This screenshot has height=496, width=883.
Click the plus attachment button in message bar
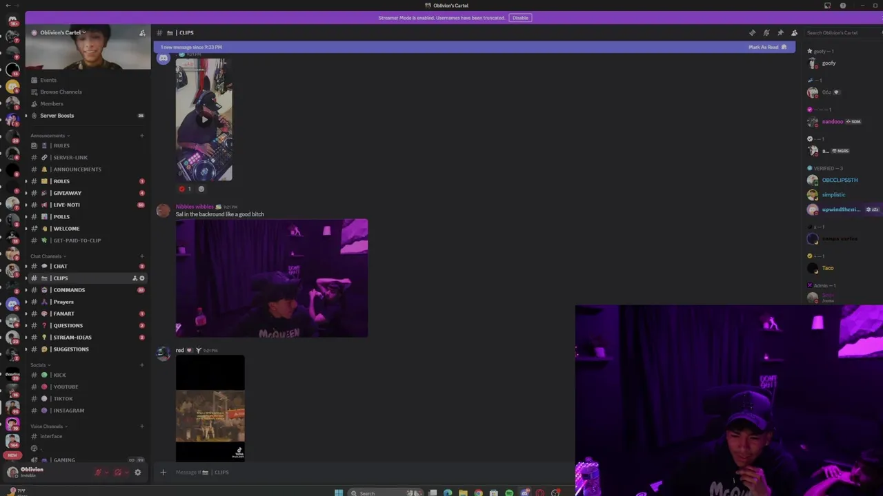(163, 472)
